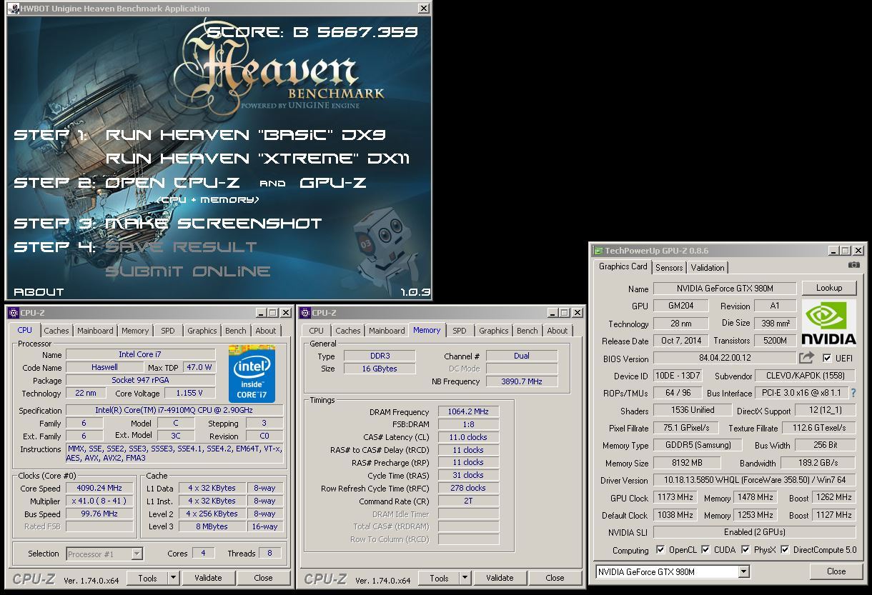Click the NVIDIA logo in GPU-Z
This screenshot has height=595, width=872.
(828, 322)
